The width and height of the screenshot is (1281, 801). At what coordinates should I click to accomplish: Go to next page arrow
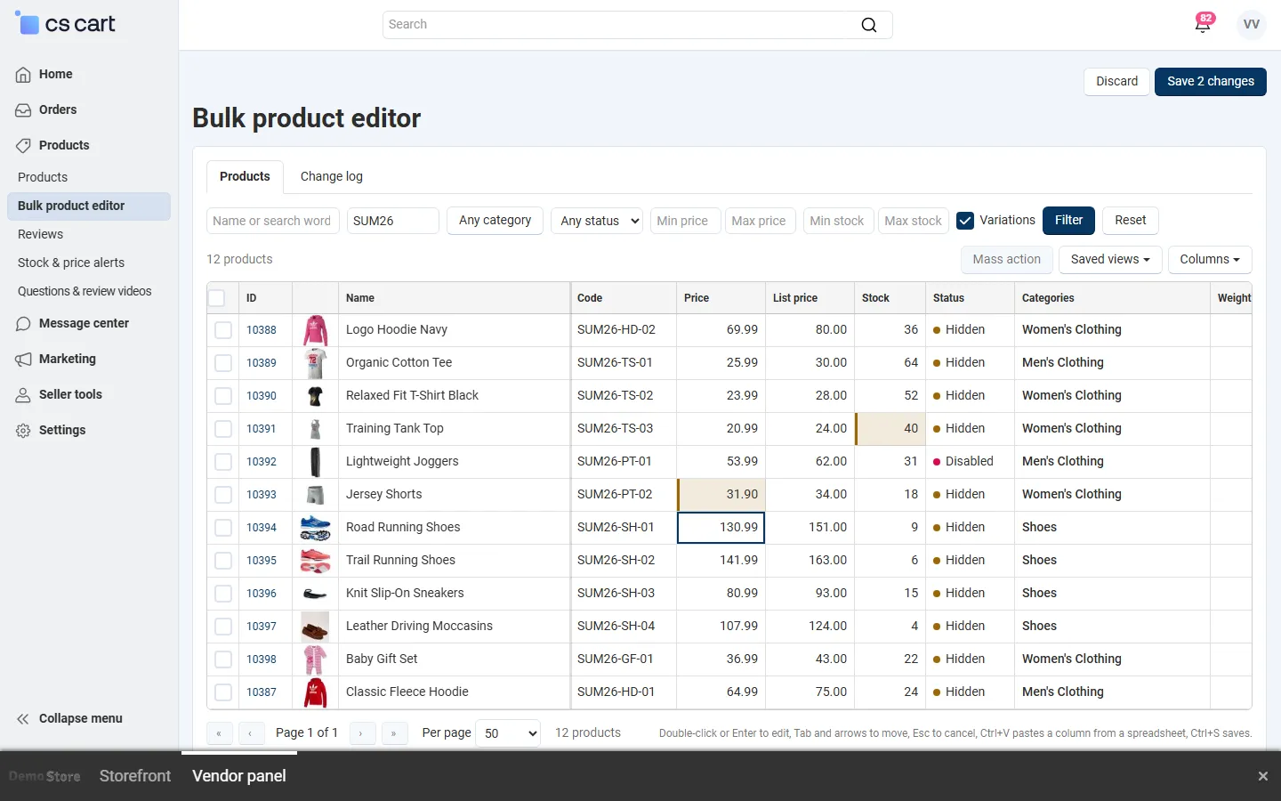tap(361, 733)
